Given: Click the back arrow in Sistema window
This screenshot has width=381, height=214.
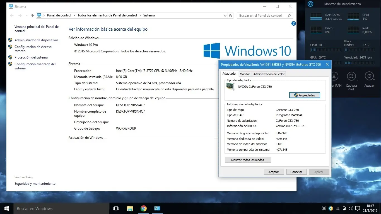Looking at the screenshot, I should [x=12, y=16].
